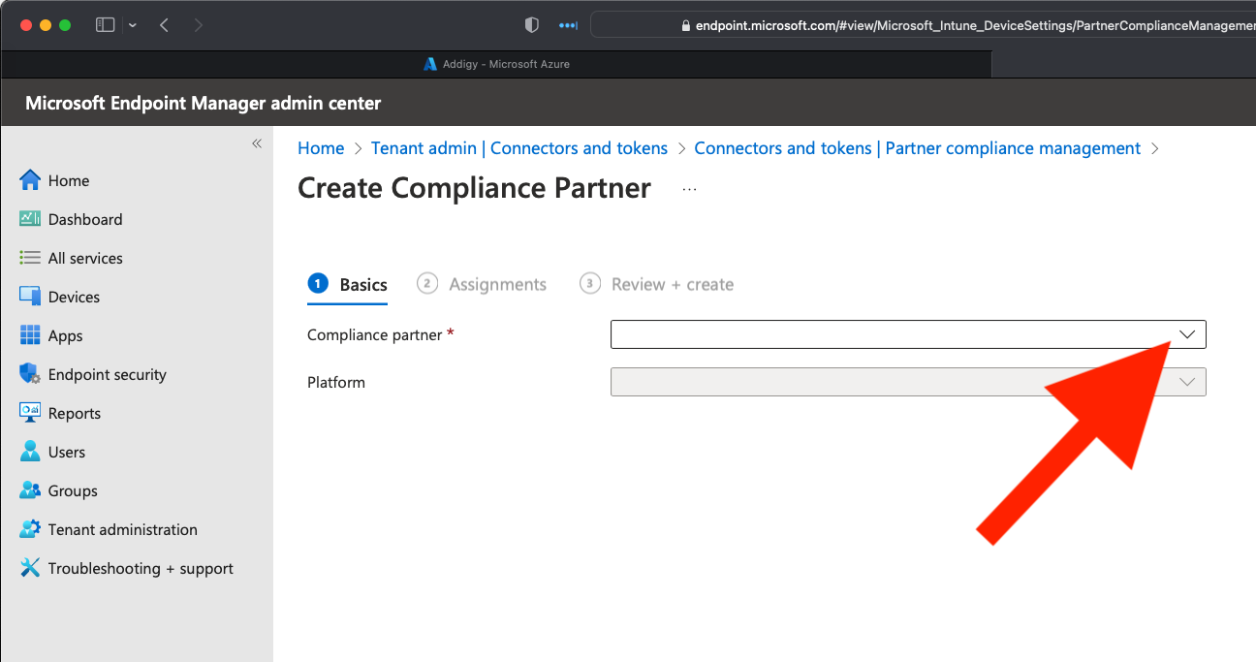The height and width of the screenshot is (662, 1256).
Task: Go forward with Safari forward arrow
Action: coord(199,25)
